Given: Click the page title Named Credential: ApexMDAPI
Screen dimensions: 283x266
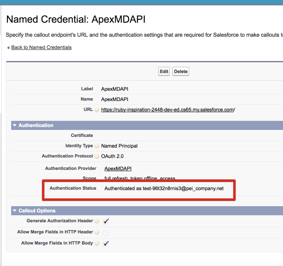Looking at the screenshot, I should tap(76, 19).
